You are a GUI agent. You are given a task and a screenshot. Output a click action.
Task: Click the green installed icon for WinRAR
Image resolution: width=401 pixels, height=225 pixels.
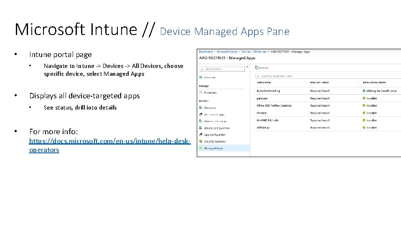pos(364,120)
